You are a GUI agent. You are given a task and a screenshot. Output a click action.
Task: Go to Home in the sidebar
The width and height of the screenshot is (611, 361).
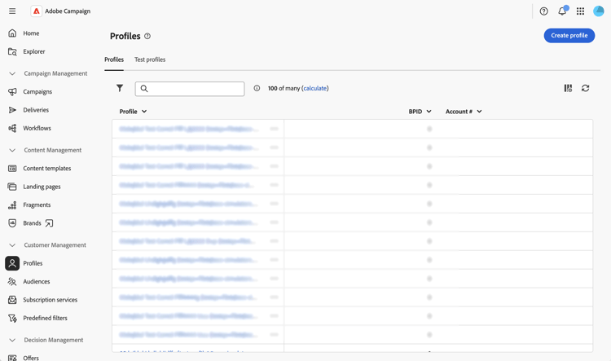(x=31, y=33)
